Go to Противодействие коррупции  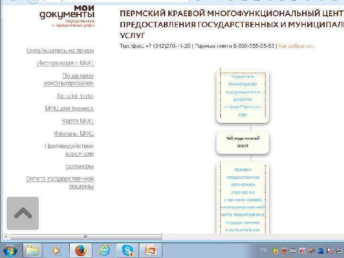(69, 150)
